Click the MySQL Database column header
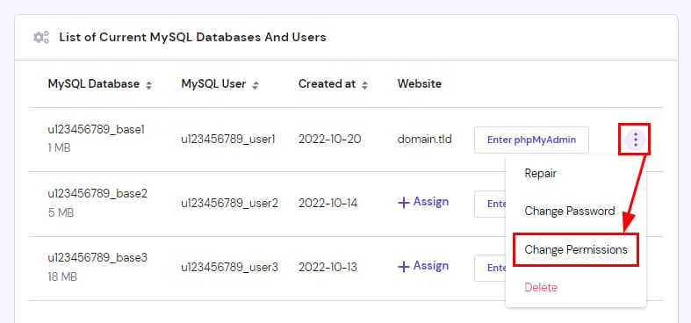This screenshot has height=323, width=691. point(93,83)
